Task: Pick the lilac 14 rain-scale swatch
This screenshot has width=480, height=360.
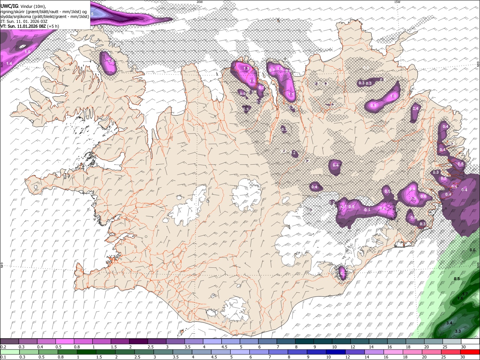Action: click(373, 352)
